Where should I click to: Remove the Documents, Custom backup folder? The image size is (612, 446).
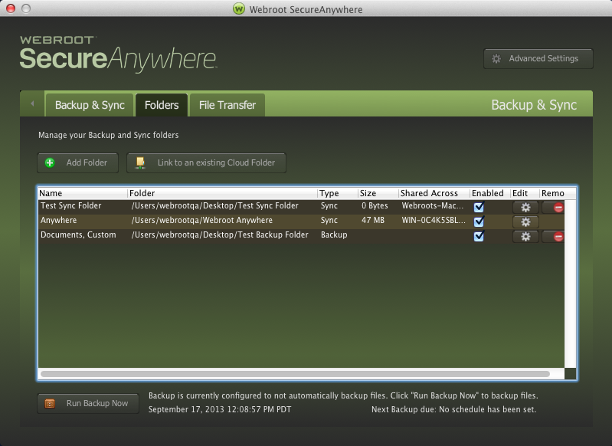[554, 236]
